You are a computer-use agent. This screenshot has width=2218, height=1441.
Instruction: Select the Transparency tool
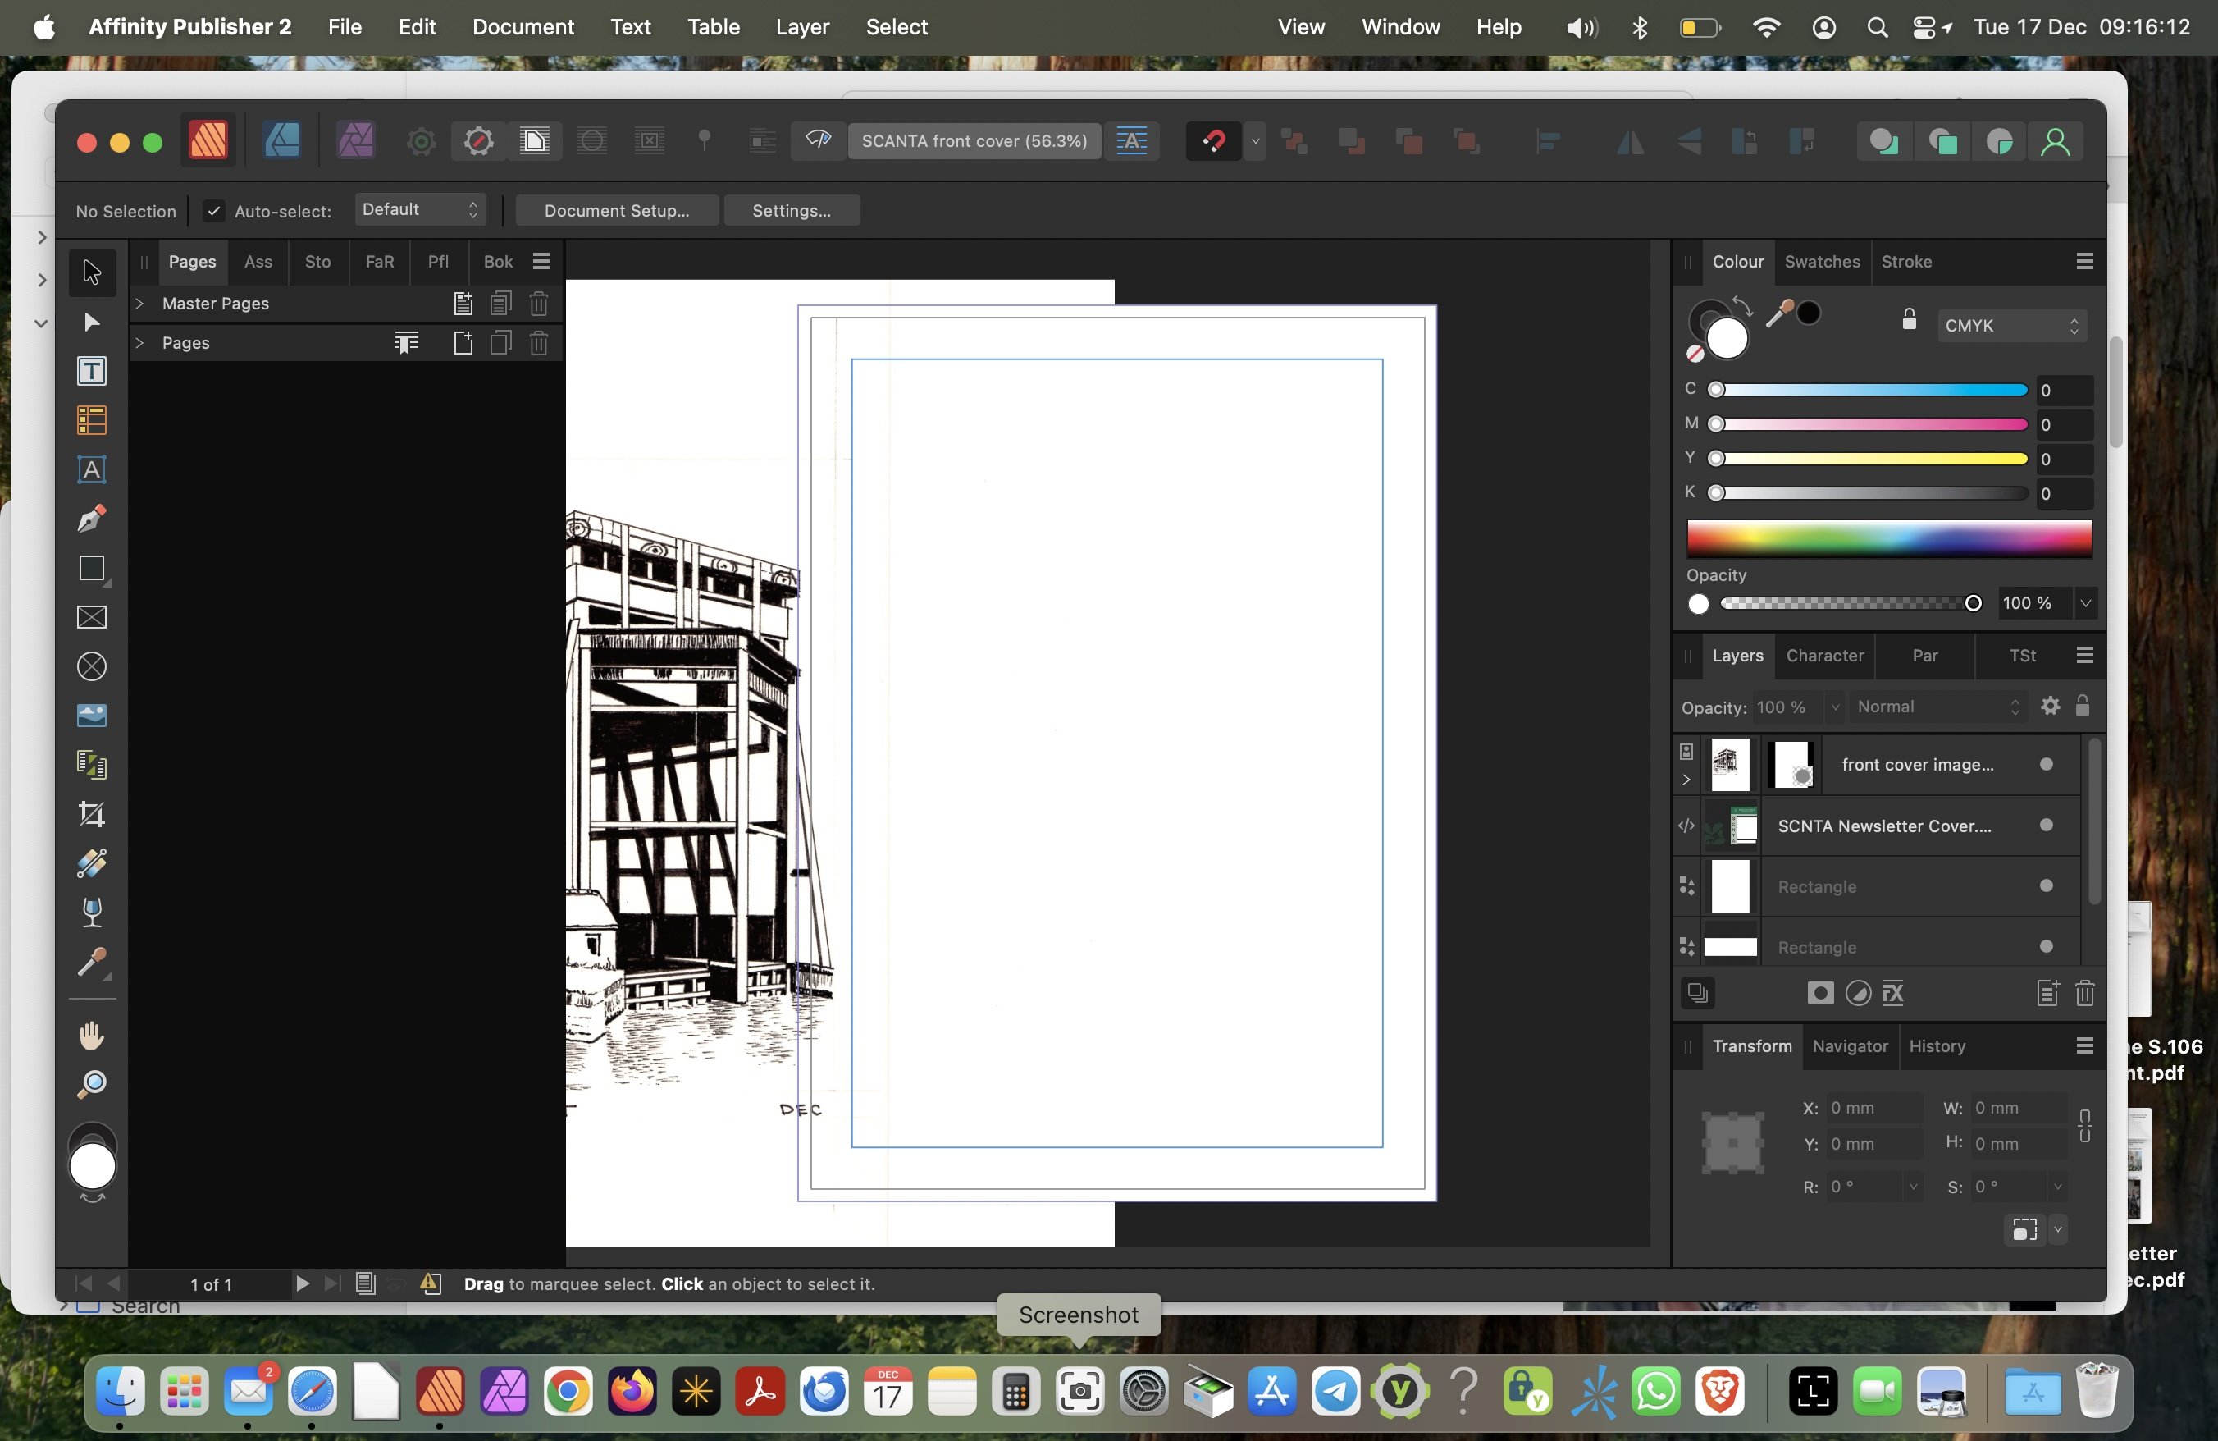(x=91, y=912)
